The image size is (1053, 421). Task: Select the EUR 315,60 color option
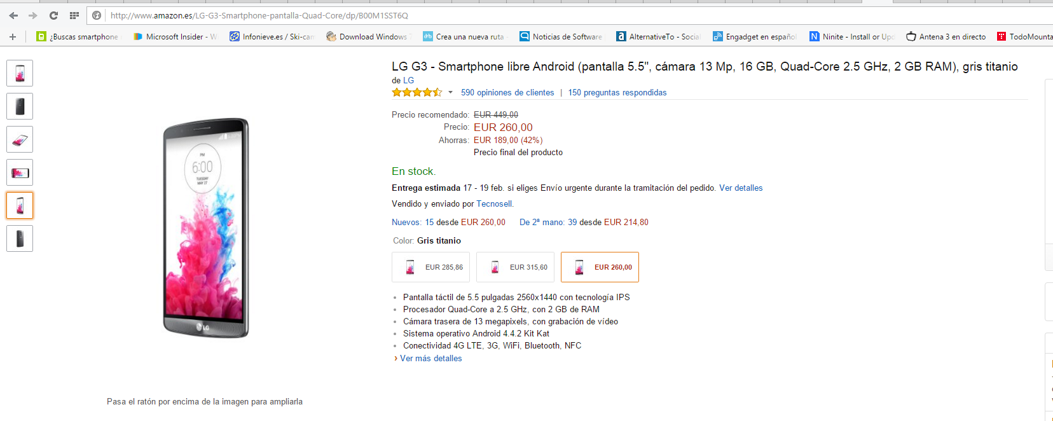click(x=515, y=267)
